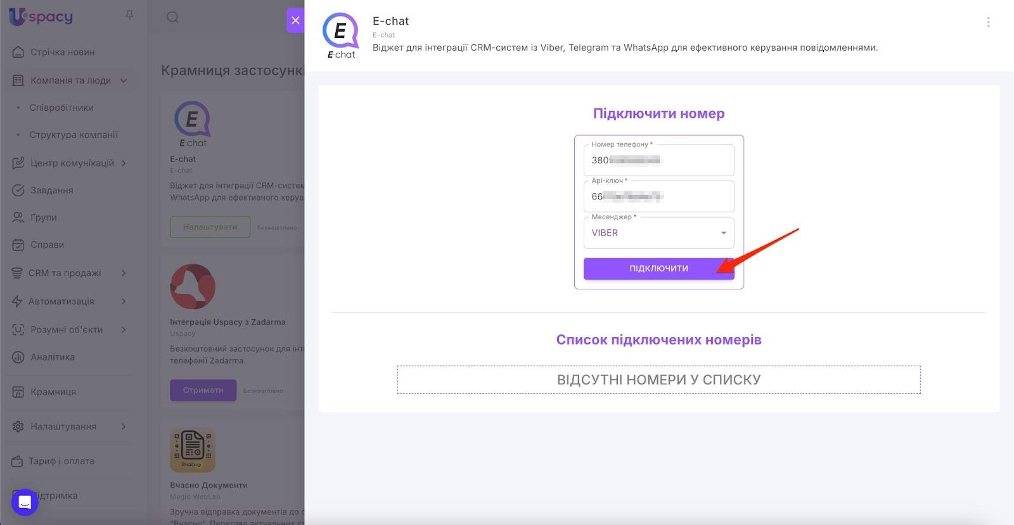
Task: Open the Месенджер VIBER dropdown
Action: [x=658, y=233]
